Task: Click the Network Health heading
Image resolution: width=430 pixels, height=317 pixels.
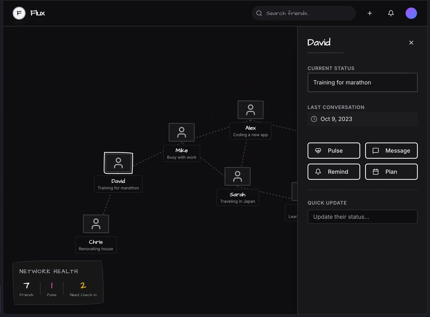Action: [x=48, y=271]
